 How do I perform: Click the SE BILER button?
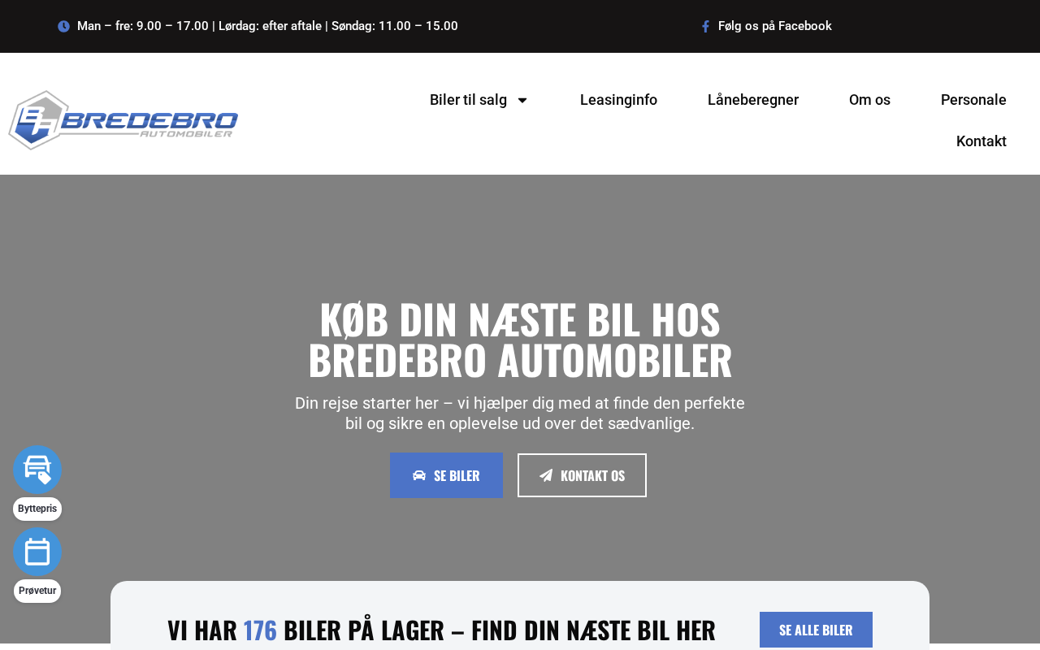click(x=446, y=475)
